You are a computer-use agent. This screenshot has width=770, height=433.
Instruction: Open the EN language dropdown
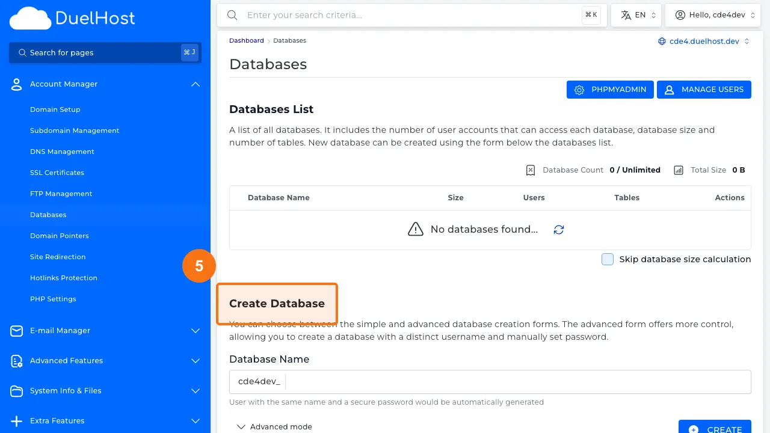click(x=636, y=14)
